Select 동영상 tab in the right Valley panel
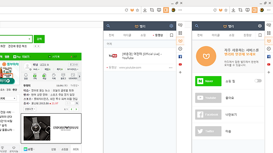The height and width of the screenshot is (153, 273). pos(247,35)
